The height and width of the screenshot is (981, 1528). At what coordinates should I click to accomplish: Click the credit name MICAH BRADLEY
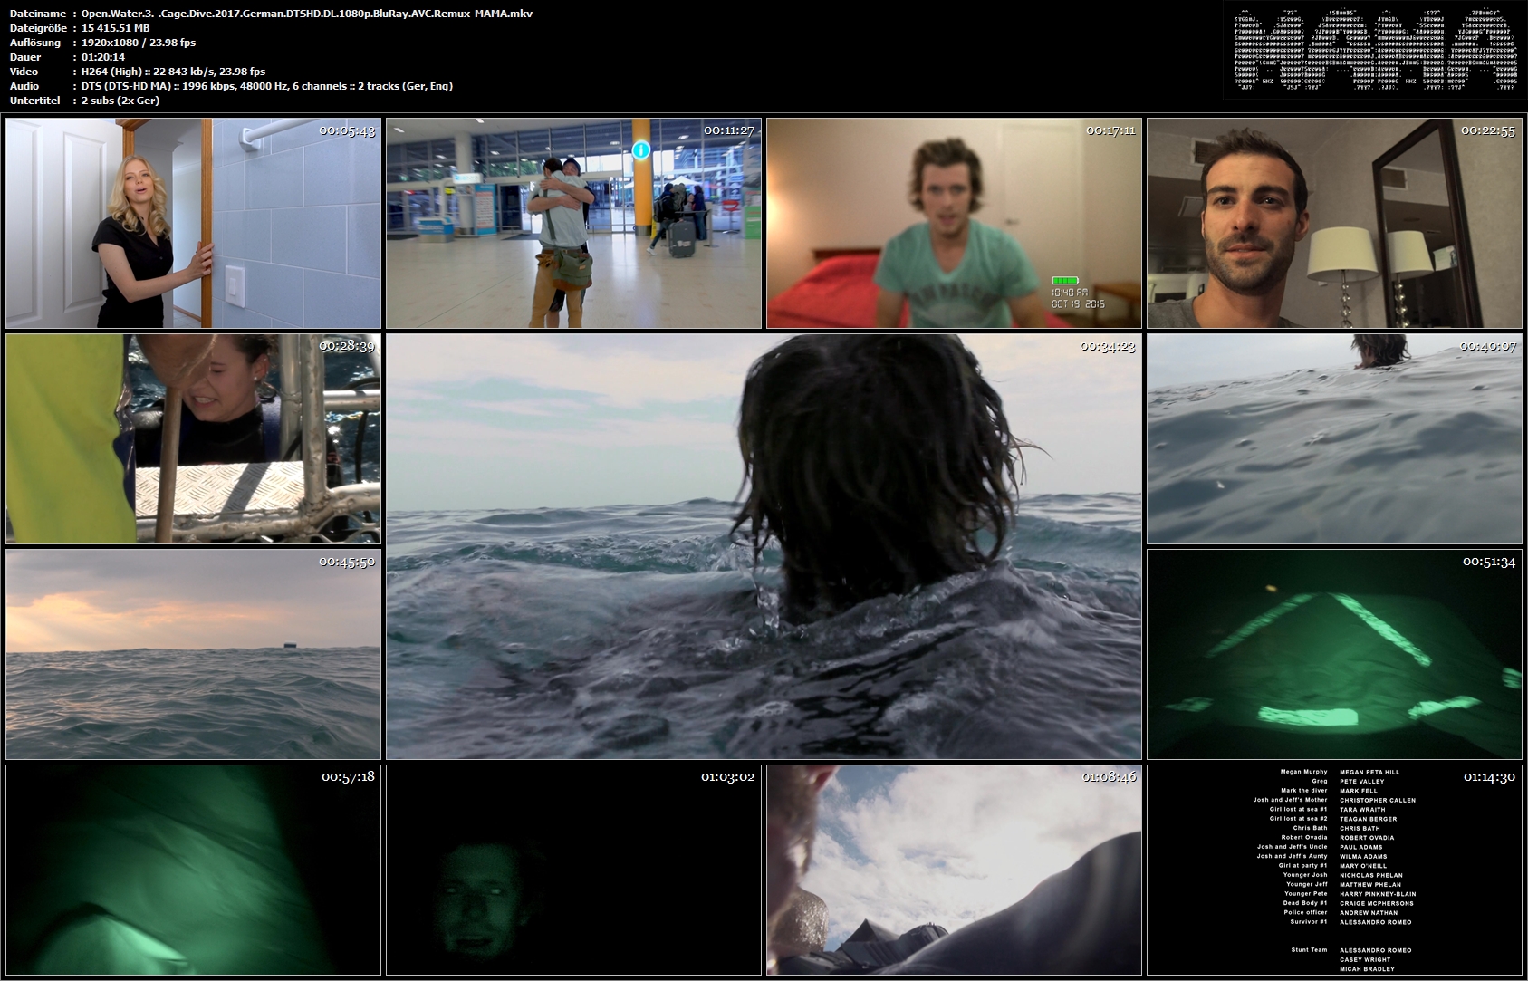point(1367,969)
